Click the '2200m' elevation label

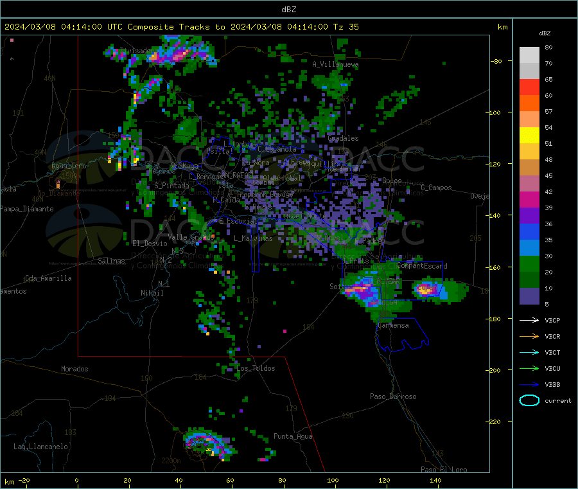tap(171, 461)
